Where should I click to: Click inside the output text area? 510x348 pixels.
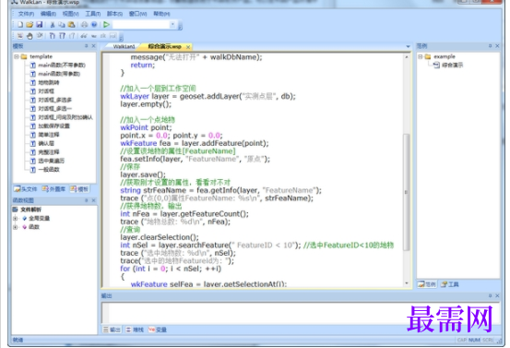click(x=301, y=313)
